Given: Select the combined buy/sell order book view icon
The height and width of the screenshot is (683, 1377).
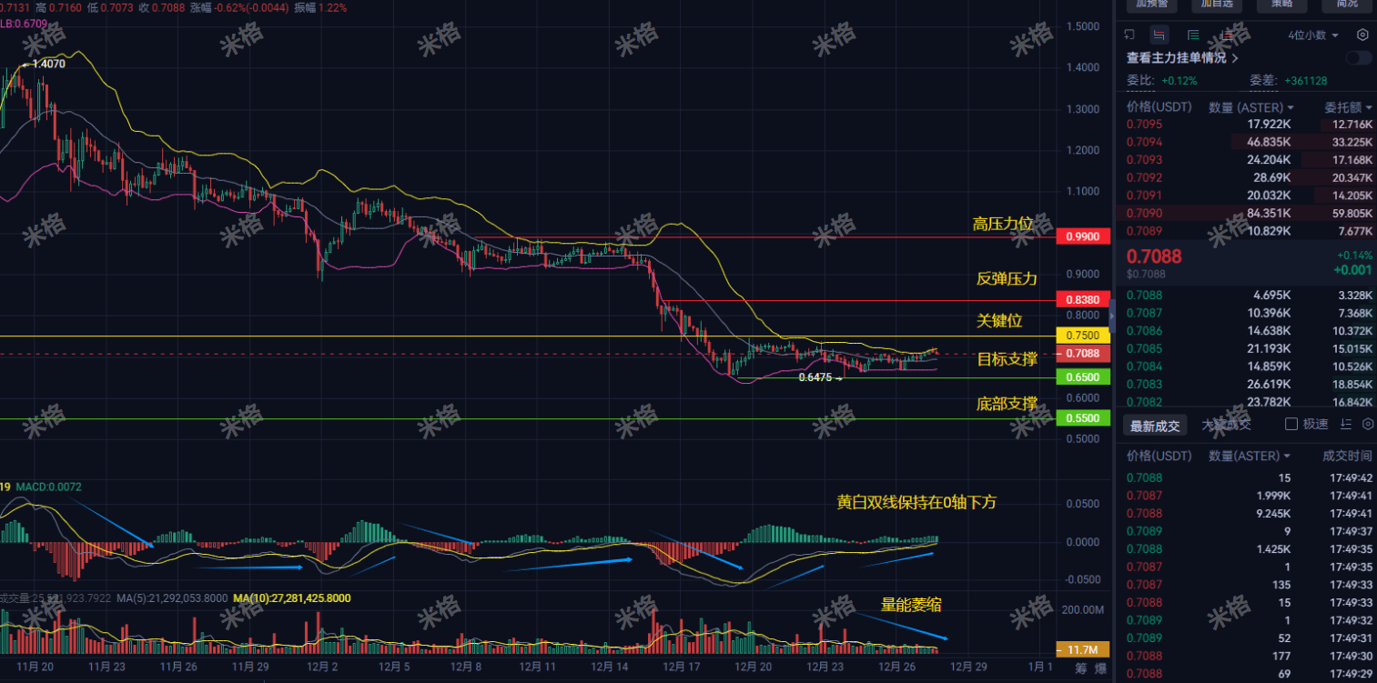Looking at the screenshot, I should [x=1159, y=35].
